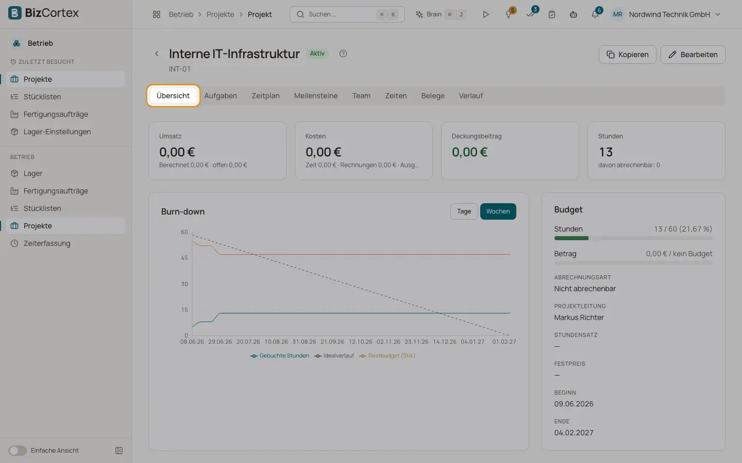Viewport: 742px width, 463px height.
Task: Click the Betrag budget progress bar
Action: point(633,263)
